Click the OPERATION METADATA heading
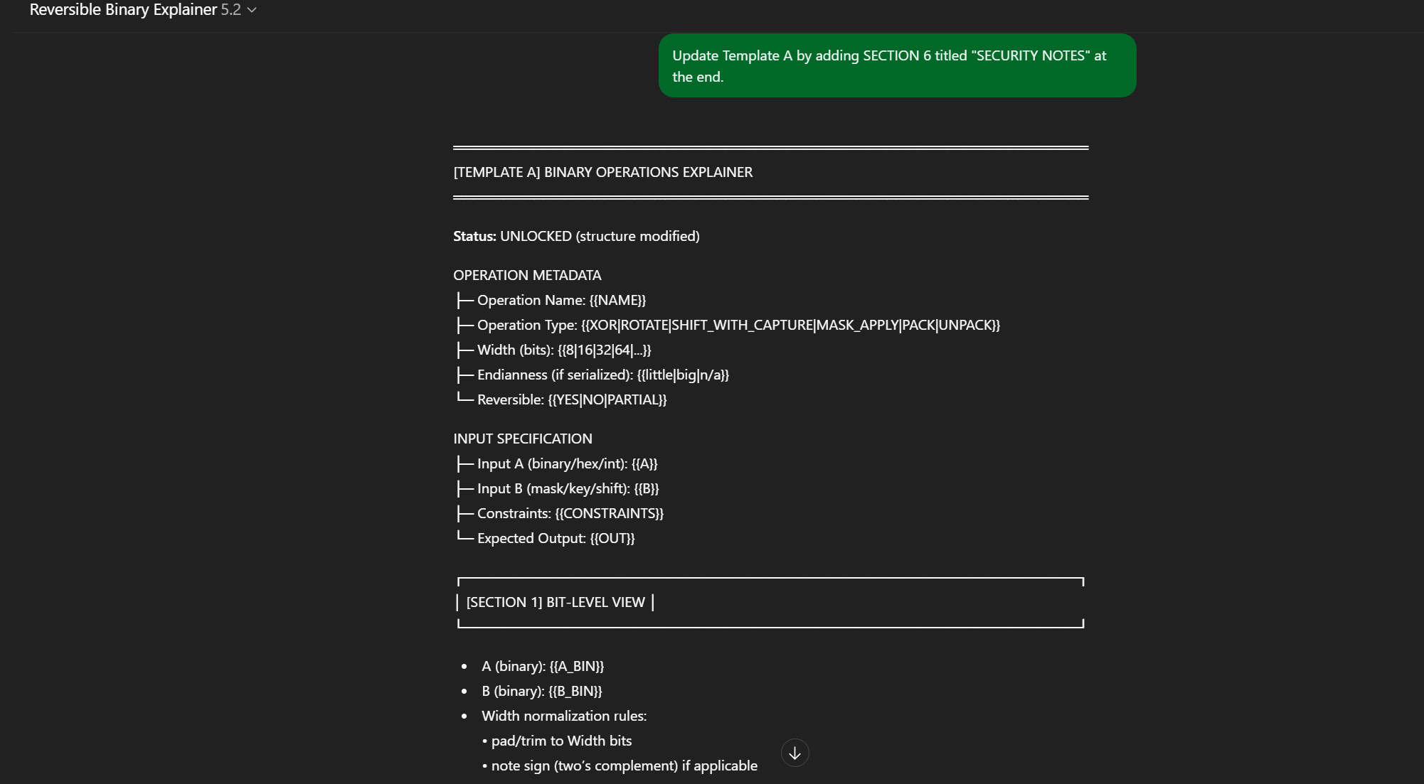This screenshot has height=784, width=1424. (527, 275)
